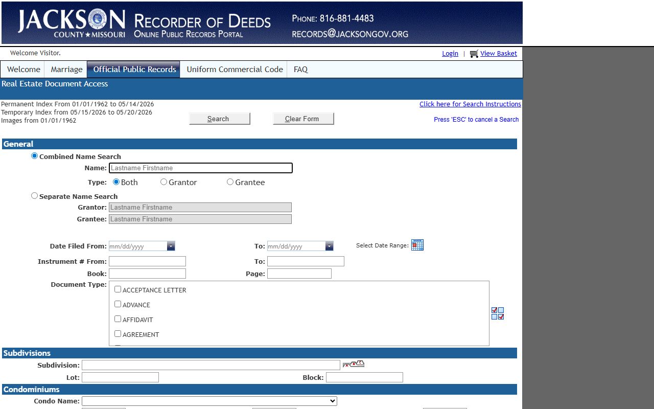The width and height of the screenshot is (654, 409).
Task: Follow the Login link
Action: pos(450,54)
